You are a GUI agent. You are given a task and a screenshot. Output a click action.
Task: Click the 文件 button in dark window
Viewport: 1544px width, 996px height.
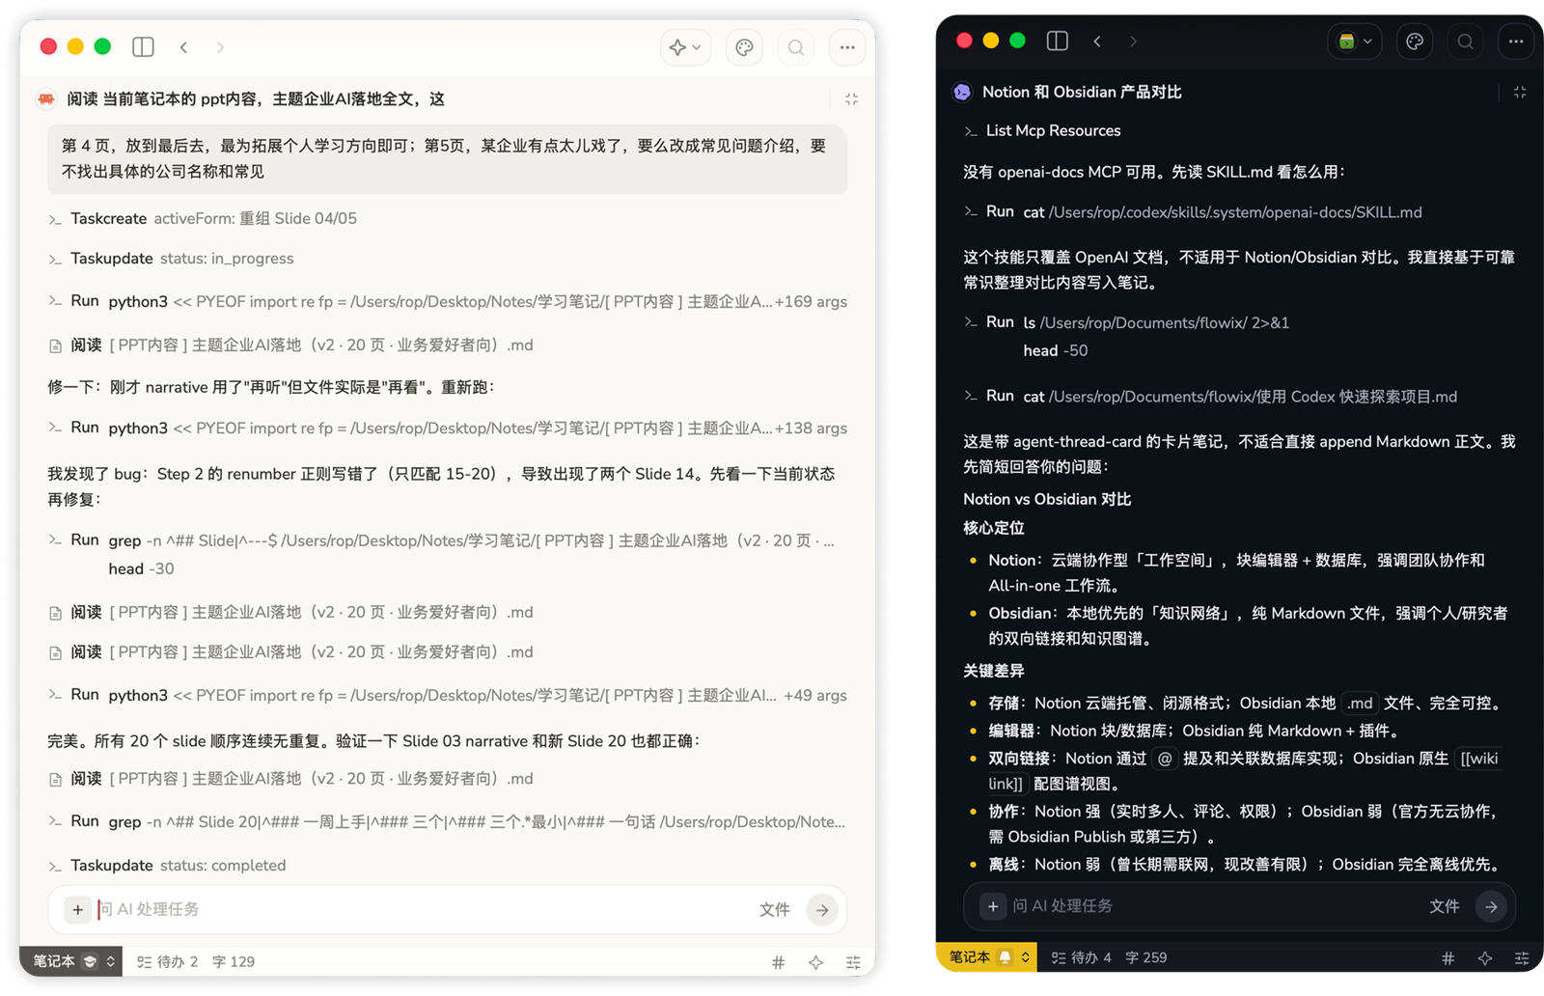(x=1444, y=906)
